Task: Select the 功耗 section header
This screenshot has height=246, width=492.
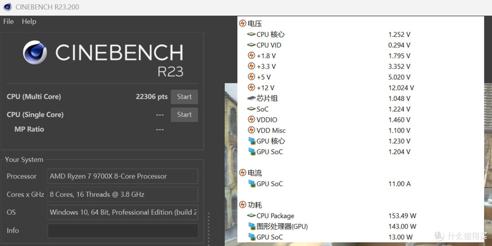Action: click(x=255, y=205)
